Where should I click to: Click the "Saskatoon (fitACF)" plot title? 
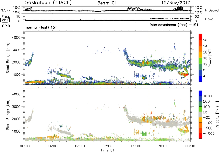tap(48, 3)
